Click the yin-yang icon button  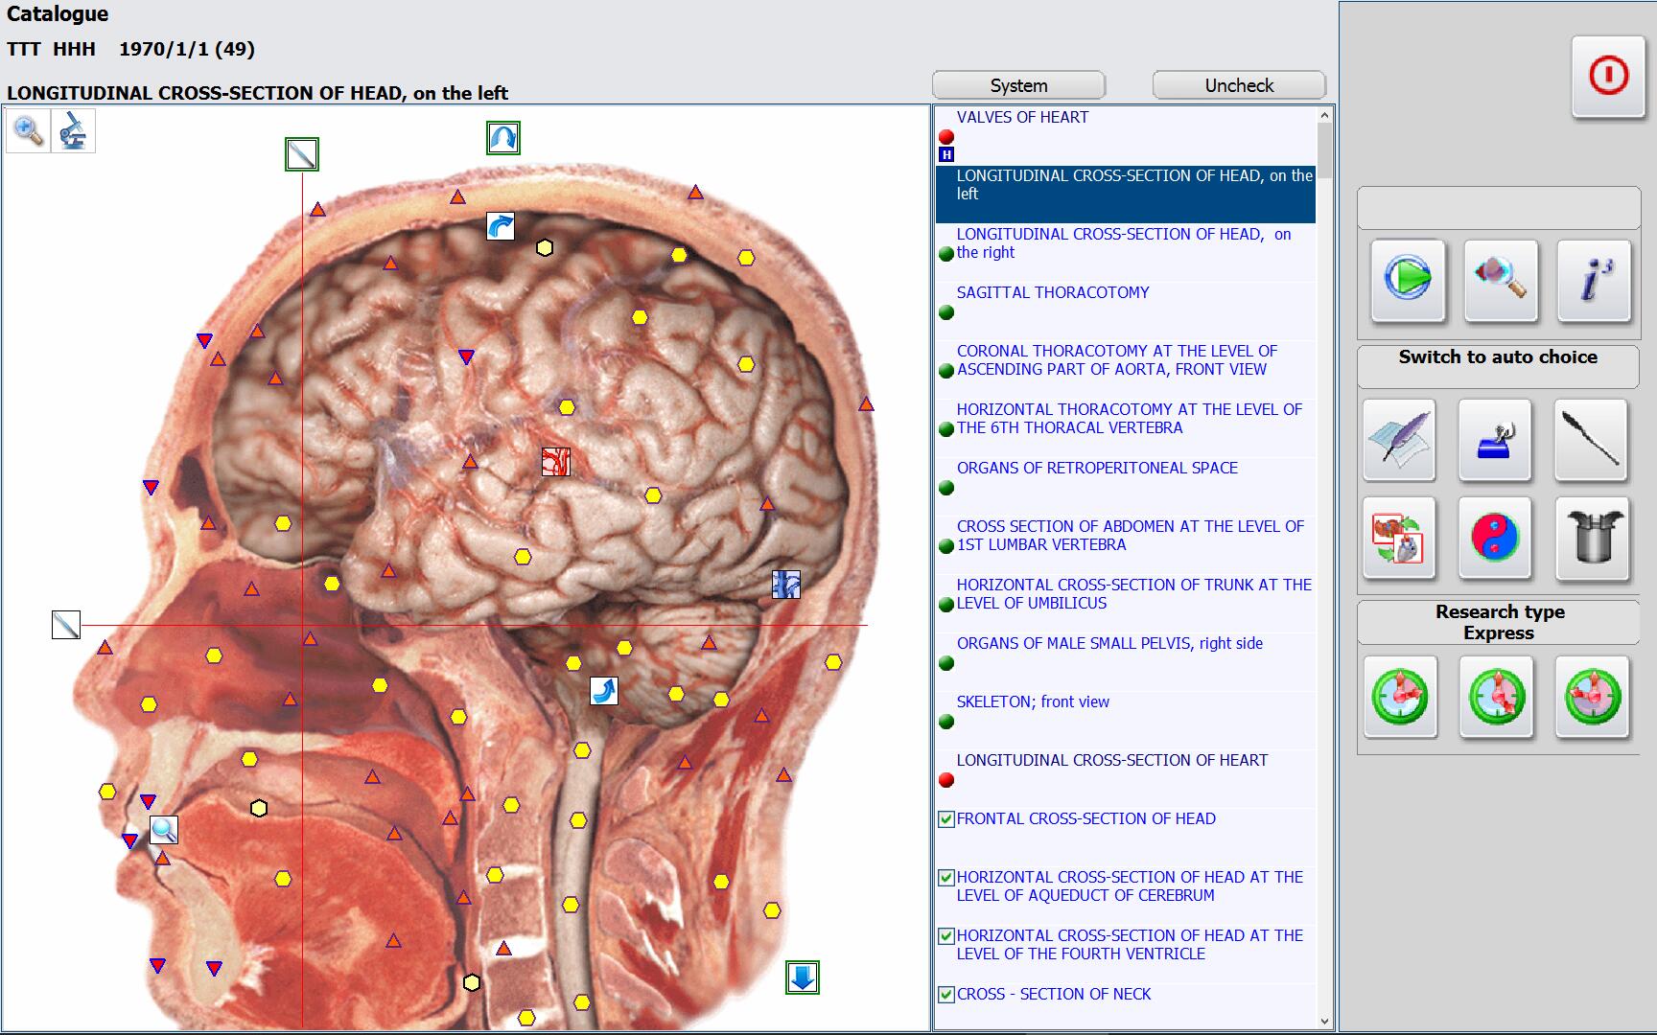[1495, 537]
